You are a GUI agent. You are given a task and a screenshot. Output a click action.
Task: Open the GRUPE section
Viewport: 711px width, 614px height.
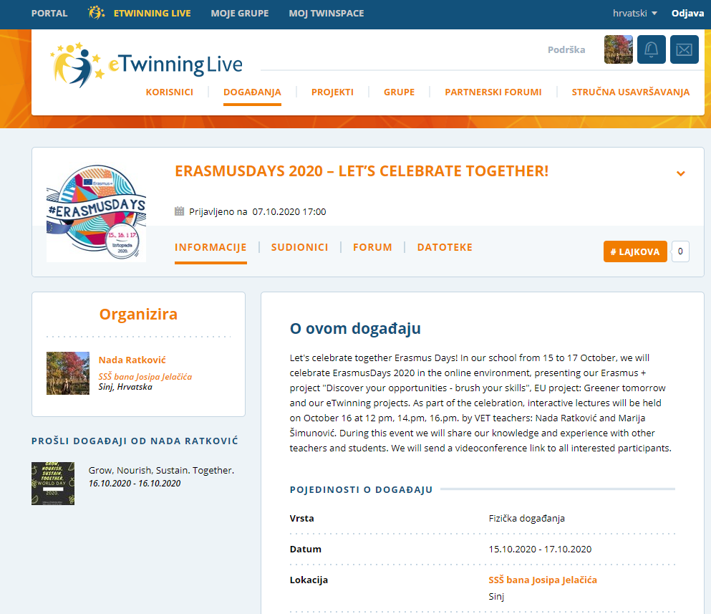[399, 92]
